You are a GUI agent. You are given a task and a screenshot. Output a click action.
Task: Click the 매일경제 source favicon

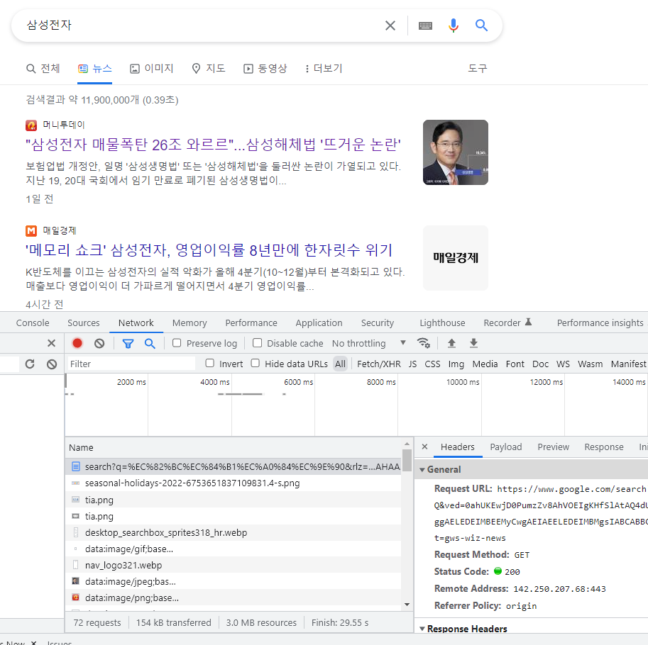31,230
